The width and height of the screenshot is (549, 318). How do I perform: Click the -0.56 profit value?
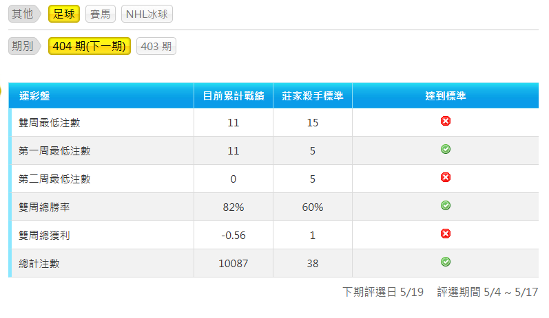[x=234, y=236]
